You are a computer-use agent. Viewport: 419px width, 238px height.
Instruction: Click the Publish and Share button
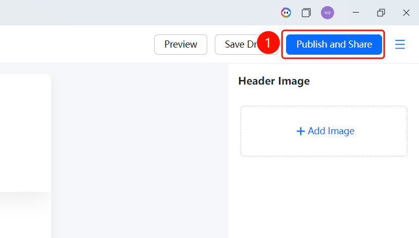(334, 45)
